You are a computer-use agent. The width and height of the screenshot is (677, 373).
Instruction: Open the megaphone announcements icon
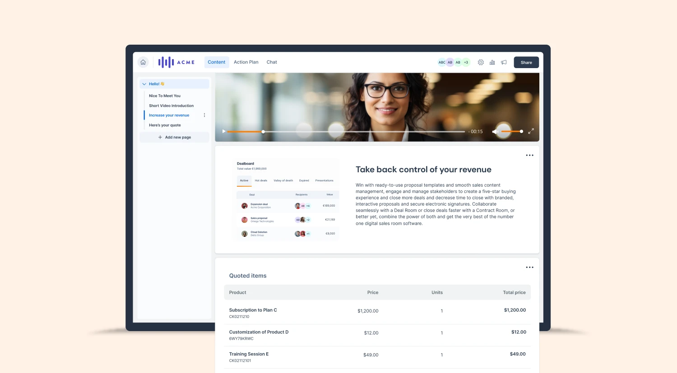point(504,62)
